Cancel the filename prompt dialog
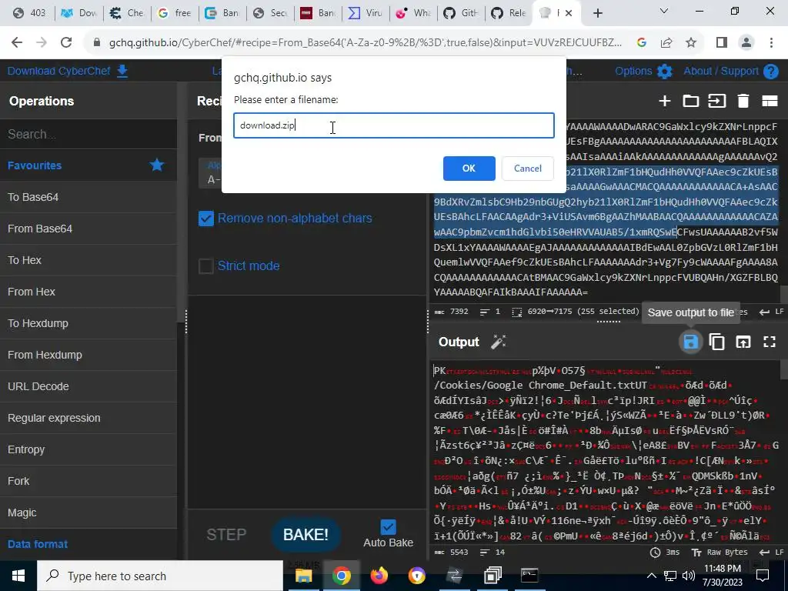The image size is (788, 591). click(x=528, y=169)
